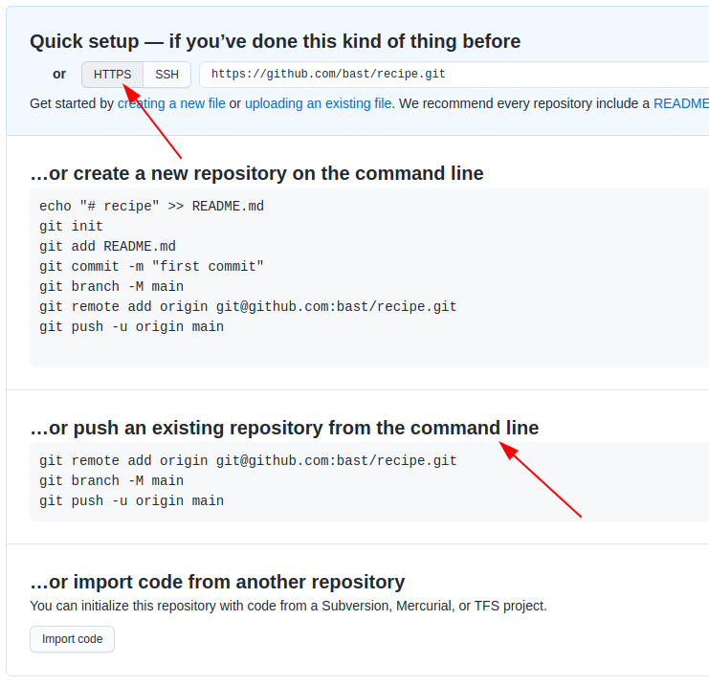Click "git push -u origin main" in push-existing block
The image size is (709, 686).
click(131, 501)
